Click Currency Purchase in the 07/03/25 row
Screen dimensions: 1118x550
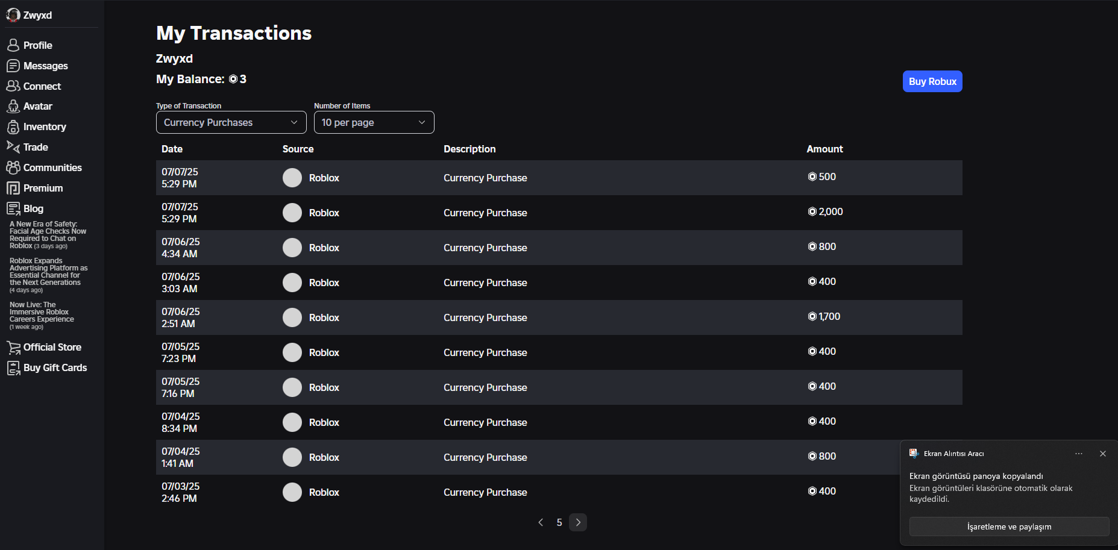point(485,492)
